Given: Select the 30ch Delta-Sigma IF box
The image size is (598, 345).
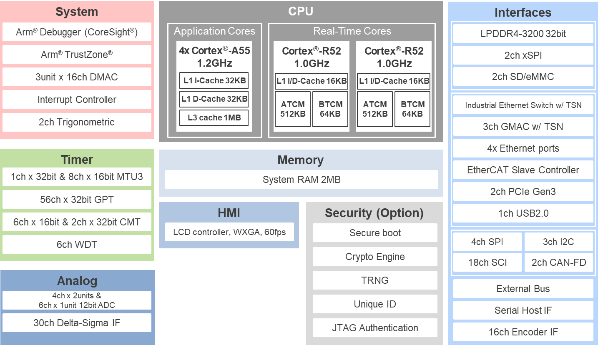Looking at the screenshot, I should tap(77, 322).
